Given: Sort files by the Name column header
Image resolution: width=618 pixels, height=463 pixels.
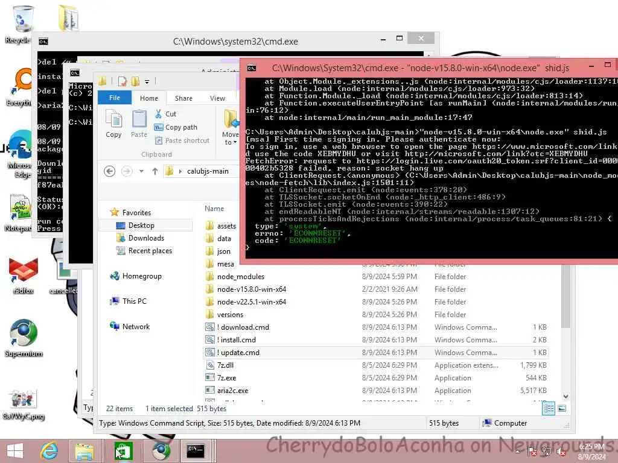Looking at the screenshot, I should pos(214,209).
